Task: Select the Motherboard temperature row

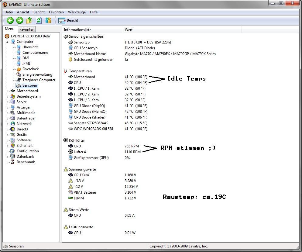Action: pos(108,77)
